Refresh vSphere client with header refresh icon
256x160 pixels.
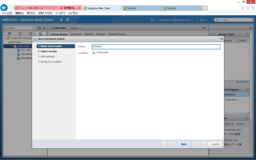point(153,20)
